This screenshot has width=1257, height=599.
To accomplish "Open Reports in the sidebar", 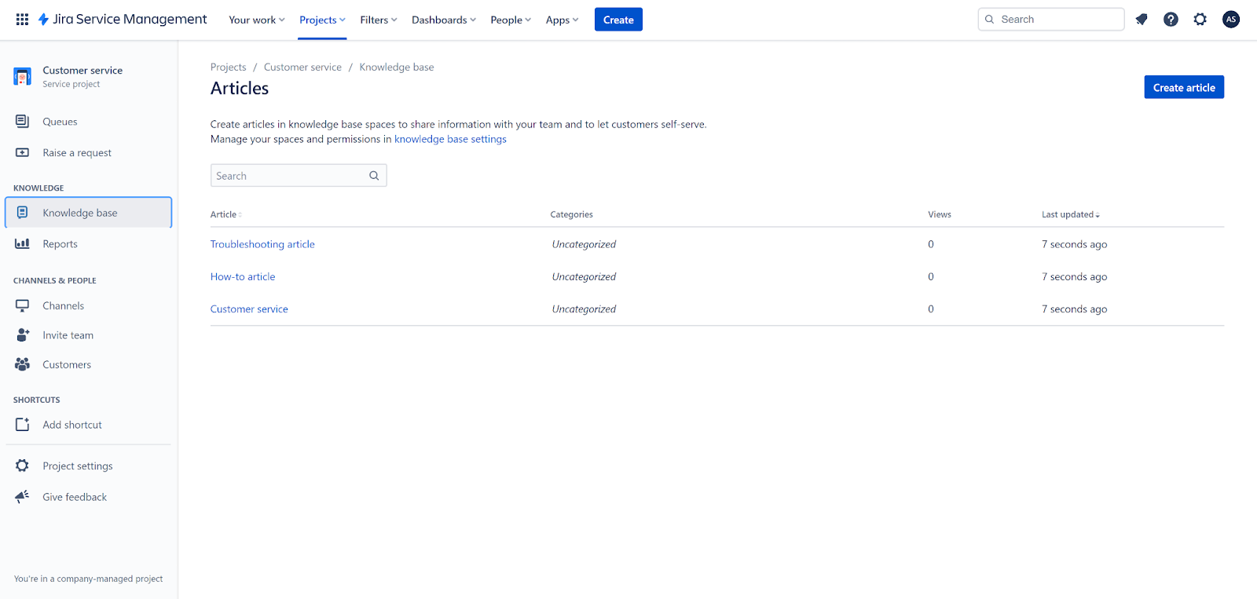I will pyautogui.click(x=60, y=244).
